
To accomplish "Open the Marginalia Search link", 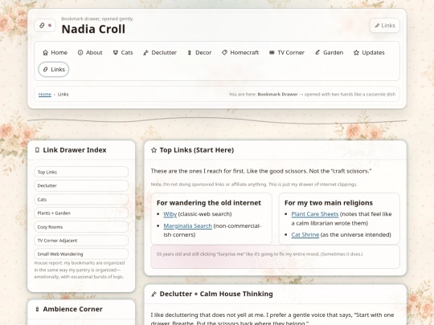I will (187, 225).
